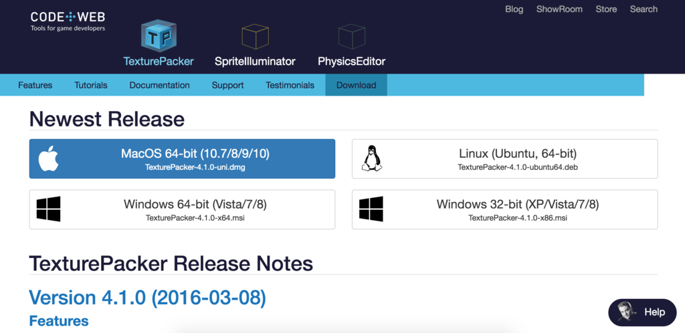Click the TexturePacker Release Notes heading
Viewport: 685px width, 333px height.
(x=171, y=263)
